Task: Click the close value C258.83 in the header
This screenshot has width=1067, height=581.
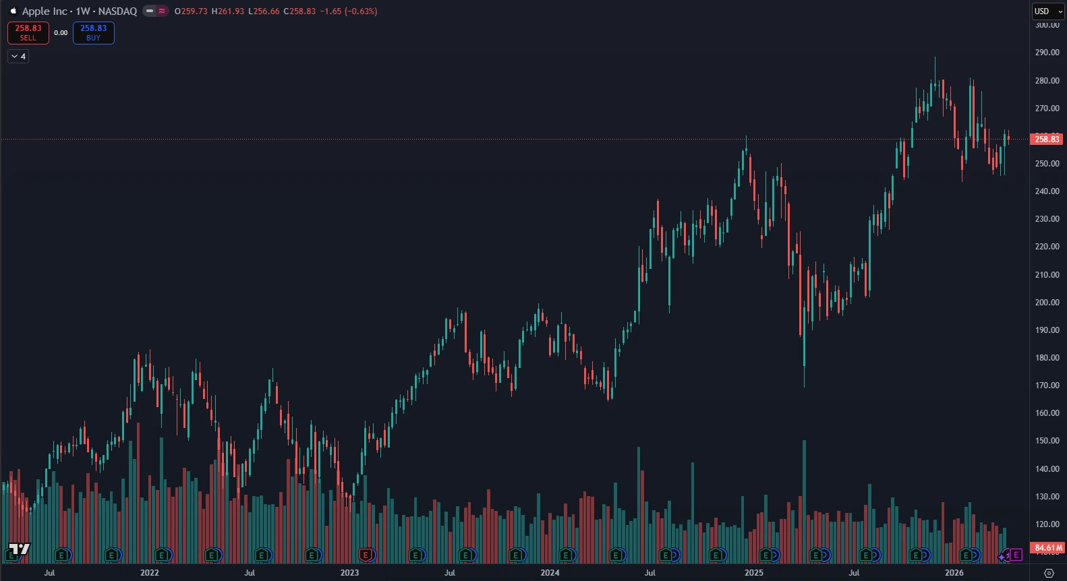Action: (299, 11)
